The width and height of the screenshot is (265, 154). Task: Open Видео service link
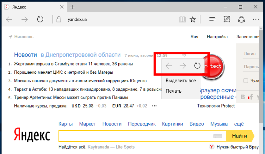tap(197, 124)
